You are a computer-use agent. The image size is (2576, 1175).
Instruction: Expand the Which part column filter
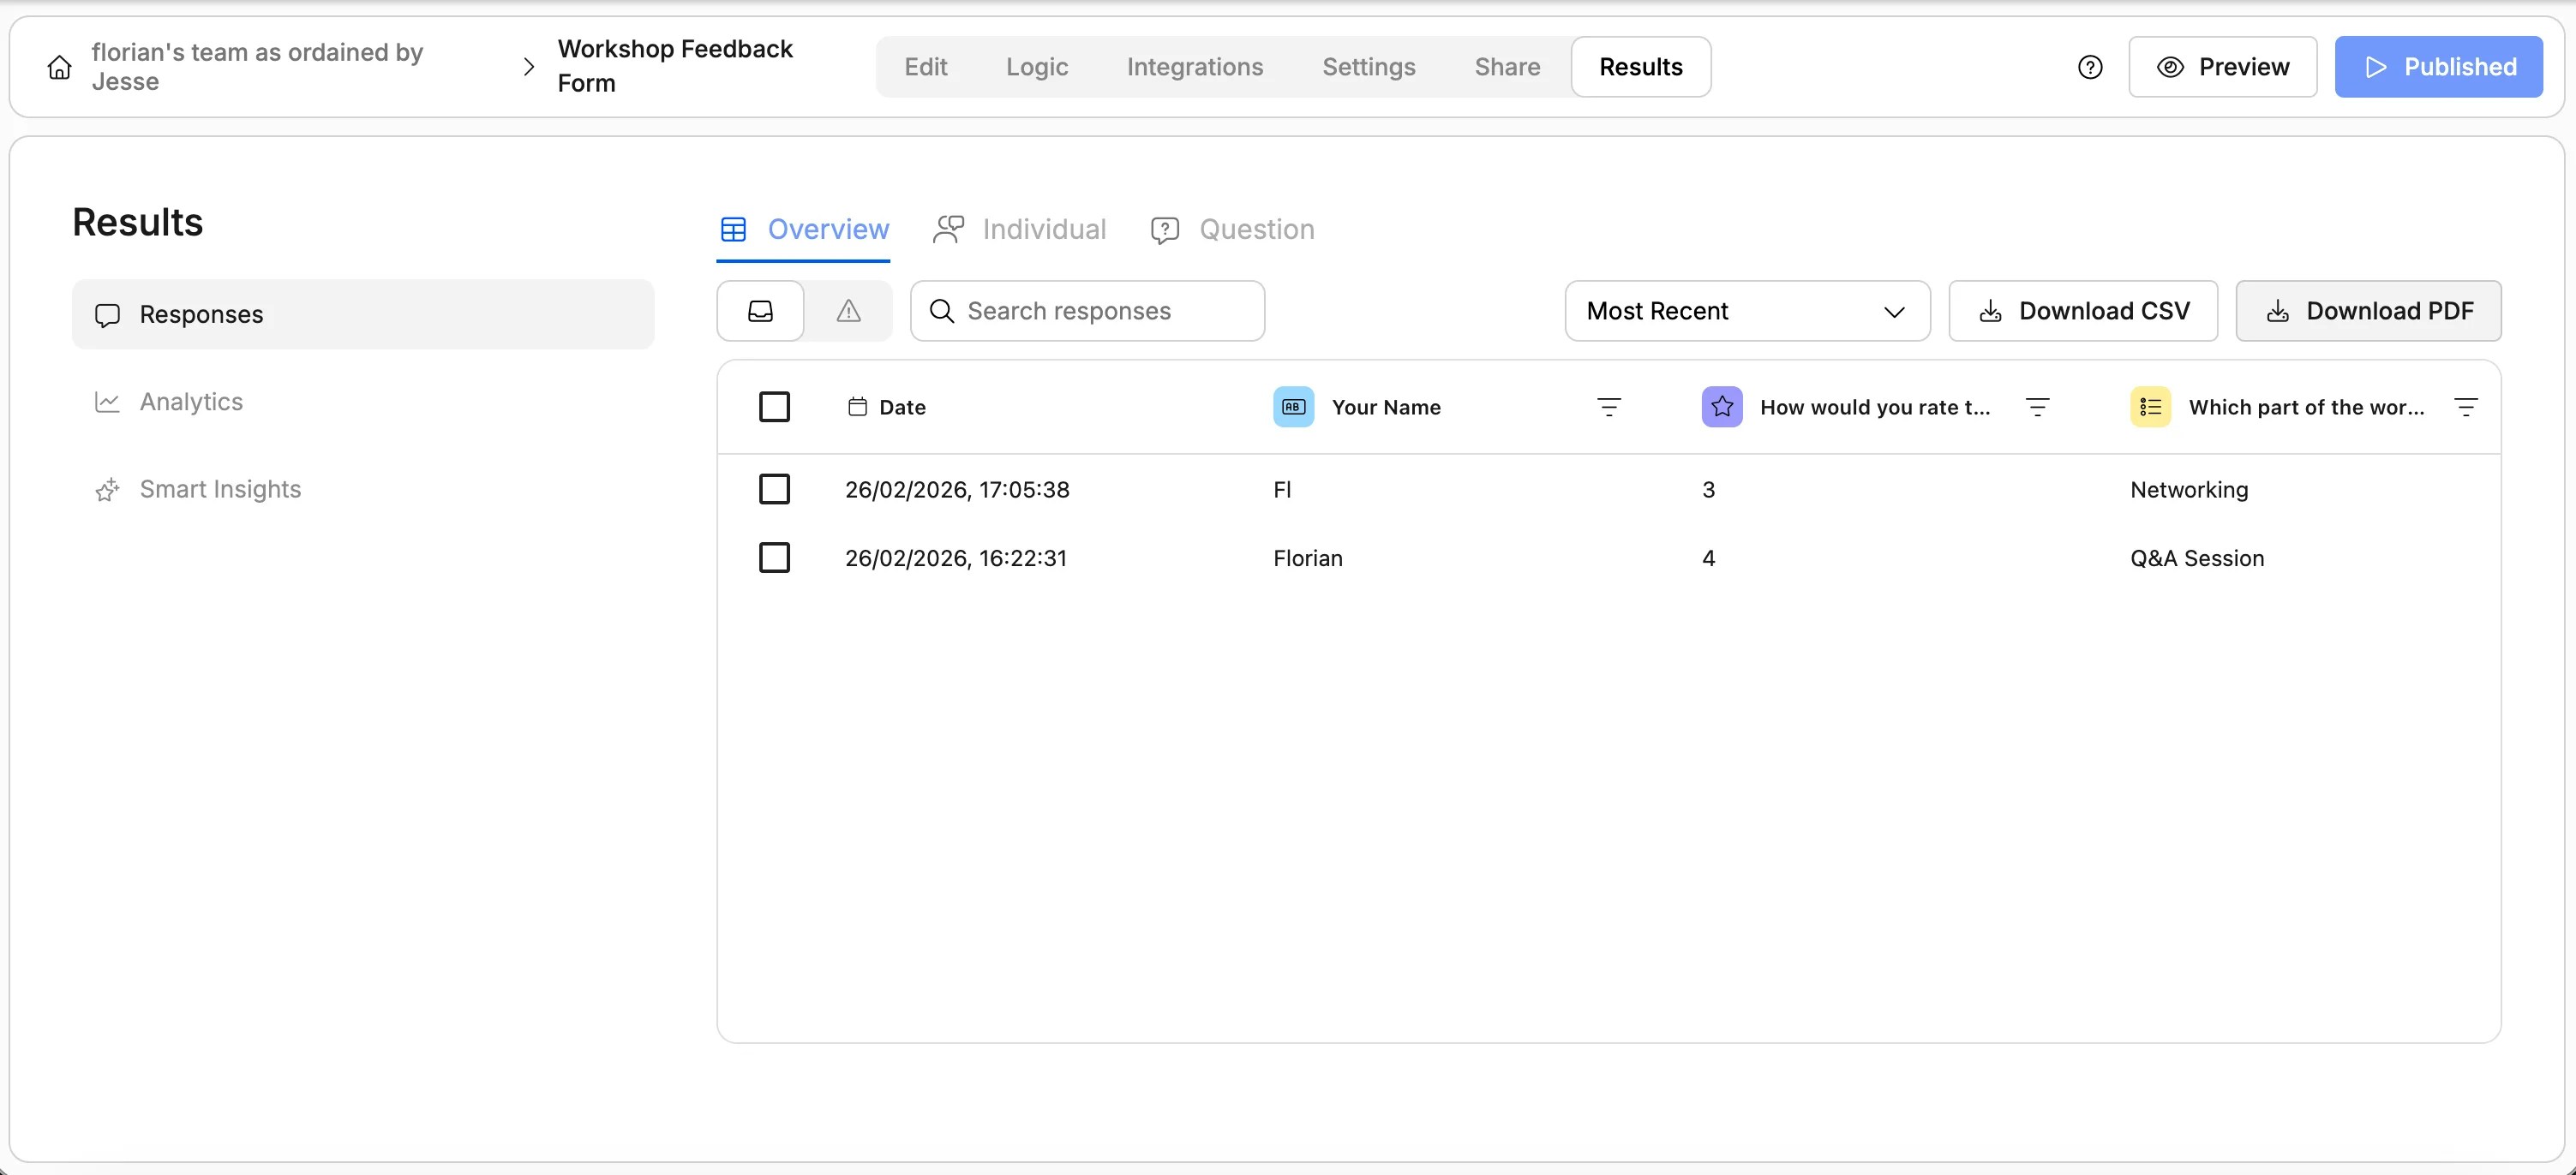point(2467,407)
